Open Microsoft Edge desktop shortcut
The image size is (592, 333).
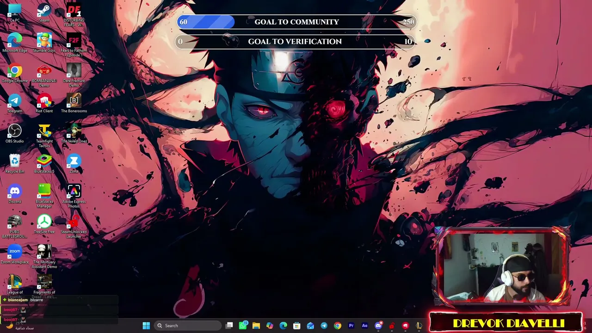(x=15, y=43)
